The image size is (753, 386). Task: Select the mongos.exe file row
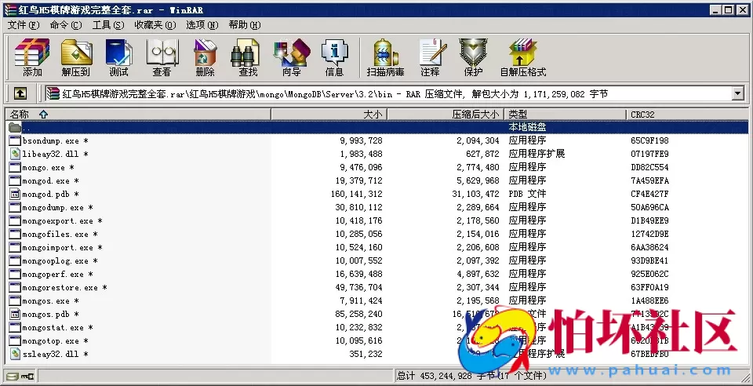[378, 300]
